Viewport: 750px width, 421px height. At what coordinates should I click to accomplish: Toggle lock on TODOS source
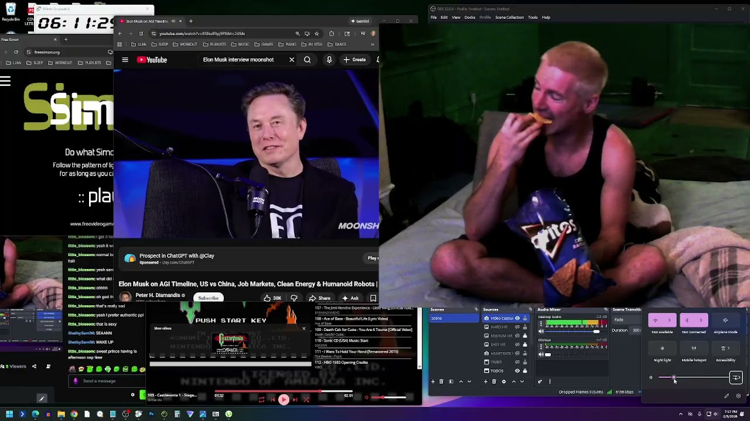click(524, 371)
